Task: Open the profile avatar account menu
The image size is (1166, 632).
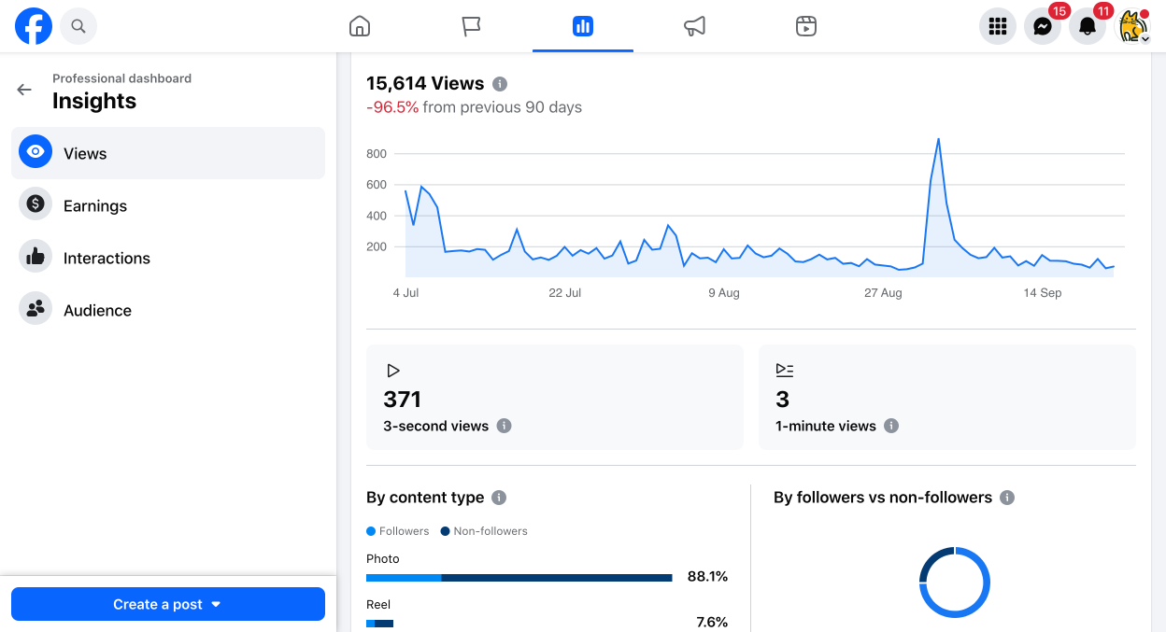Action: pos(1132,26)
